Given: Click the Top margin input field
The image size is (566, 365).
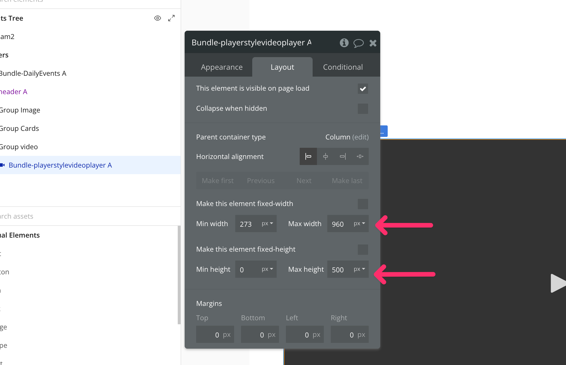Looking at the screenshot, I should pos(215,335).
